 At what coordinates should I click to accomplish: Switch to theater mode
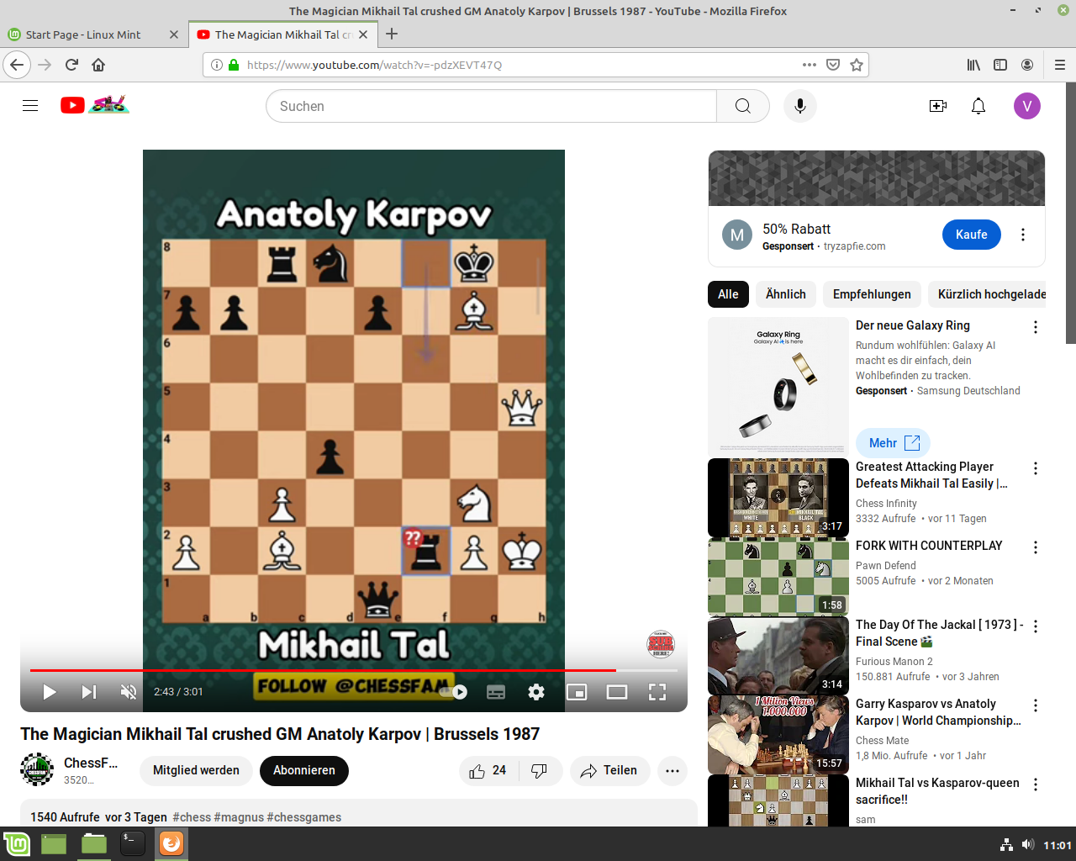click(x=617, y=692)
